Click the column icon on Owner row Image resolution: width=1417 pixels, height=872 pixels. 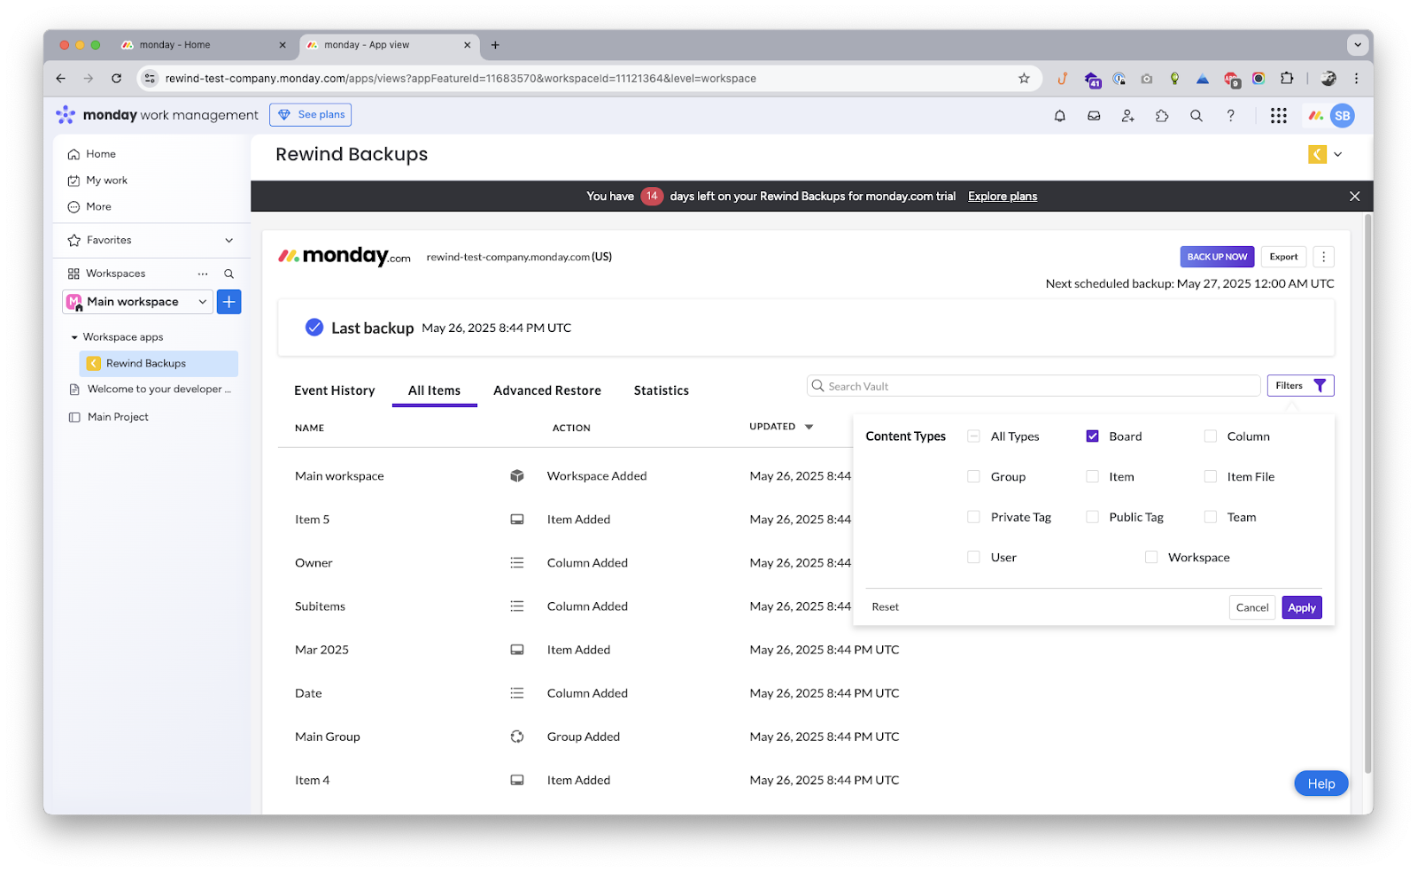[x=517, y=563]
